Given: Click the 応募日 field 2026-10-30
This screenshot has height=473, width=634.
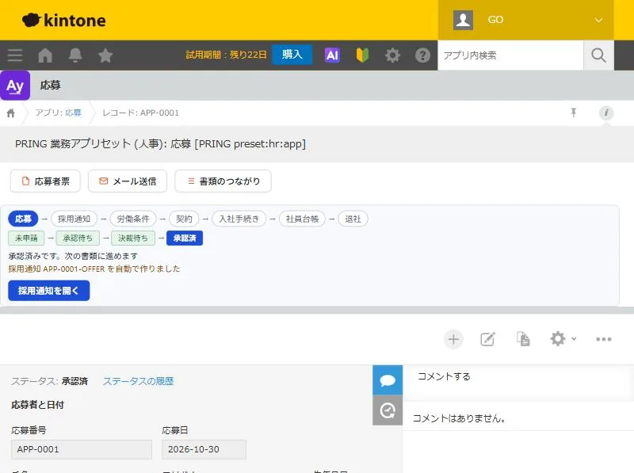Looking at the screenshot, I should [204, 449].
